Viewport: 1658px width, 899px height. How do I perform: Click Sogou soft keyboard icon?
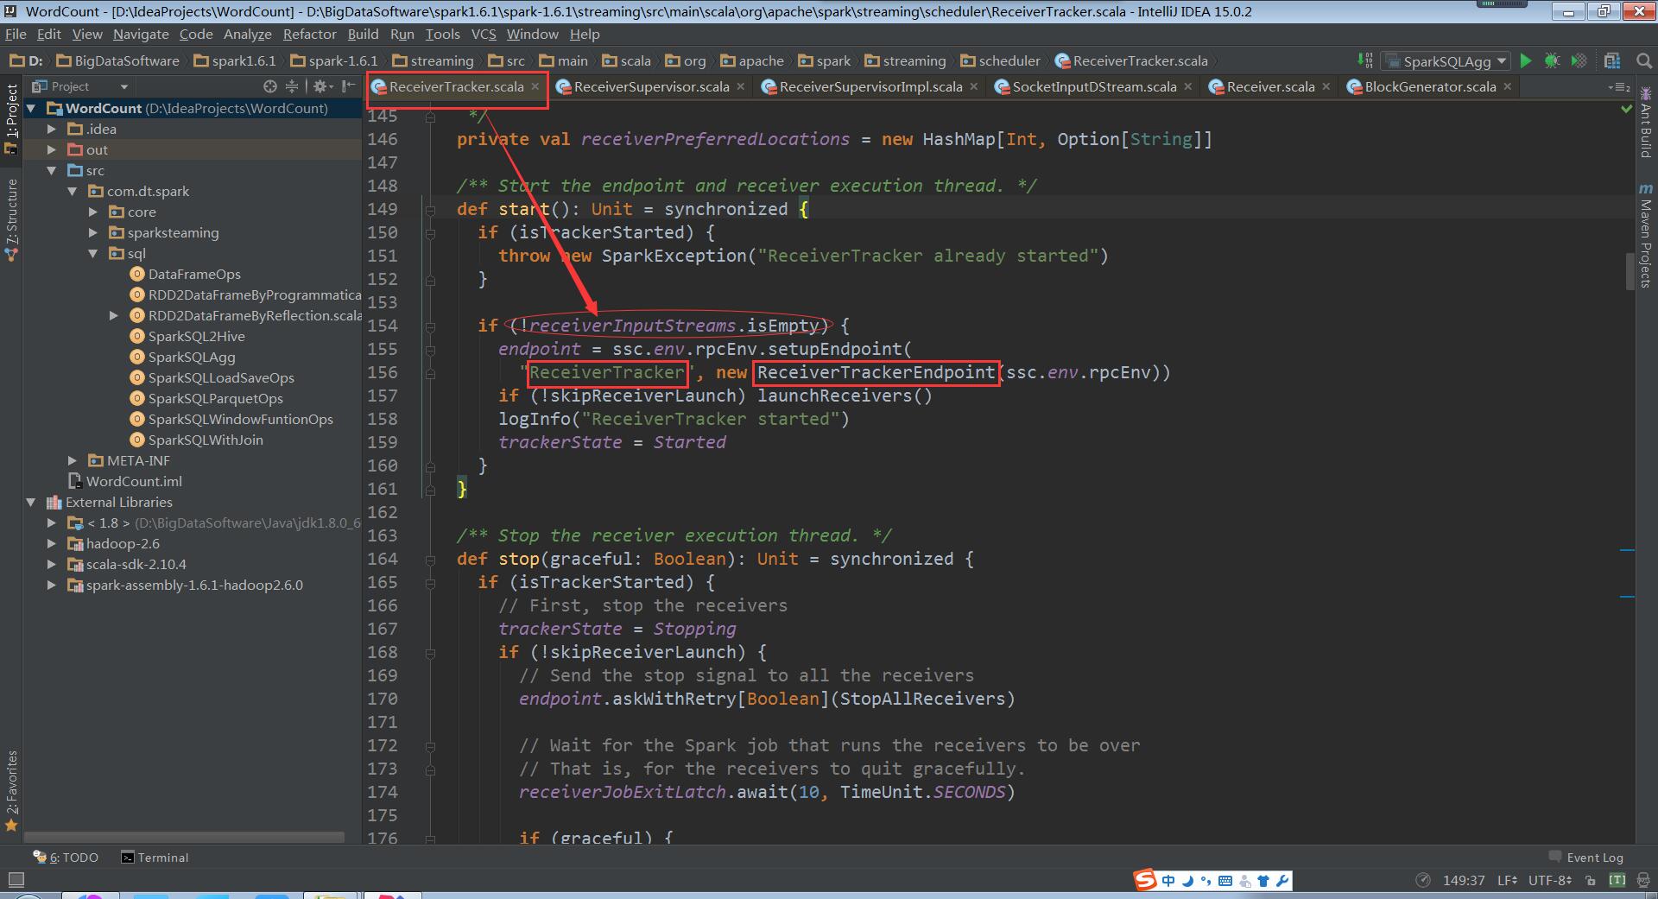1225,881
